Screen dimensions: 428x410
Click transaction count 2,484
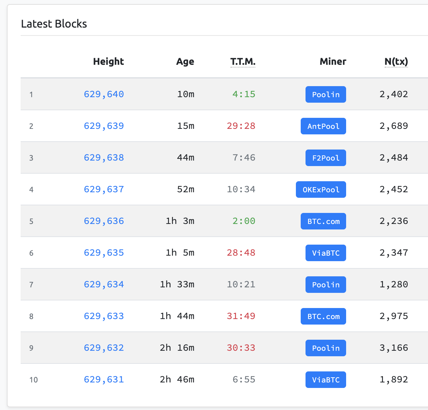tap(394, 157)
